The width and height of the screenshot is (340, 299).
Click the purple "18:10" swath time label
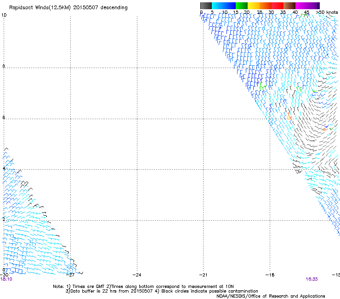point(6,279)
